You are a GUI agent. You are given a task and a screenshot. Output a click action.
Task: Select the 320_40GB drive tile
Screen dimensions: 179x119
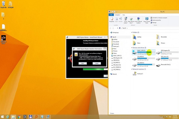click(x=143, y=58)
